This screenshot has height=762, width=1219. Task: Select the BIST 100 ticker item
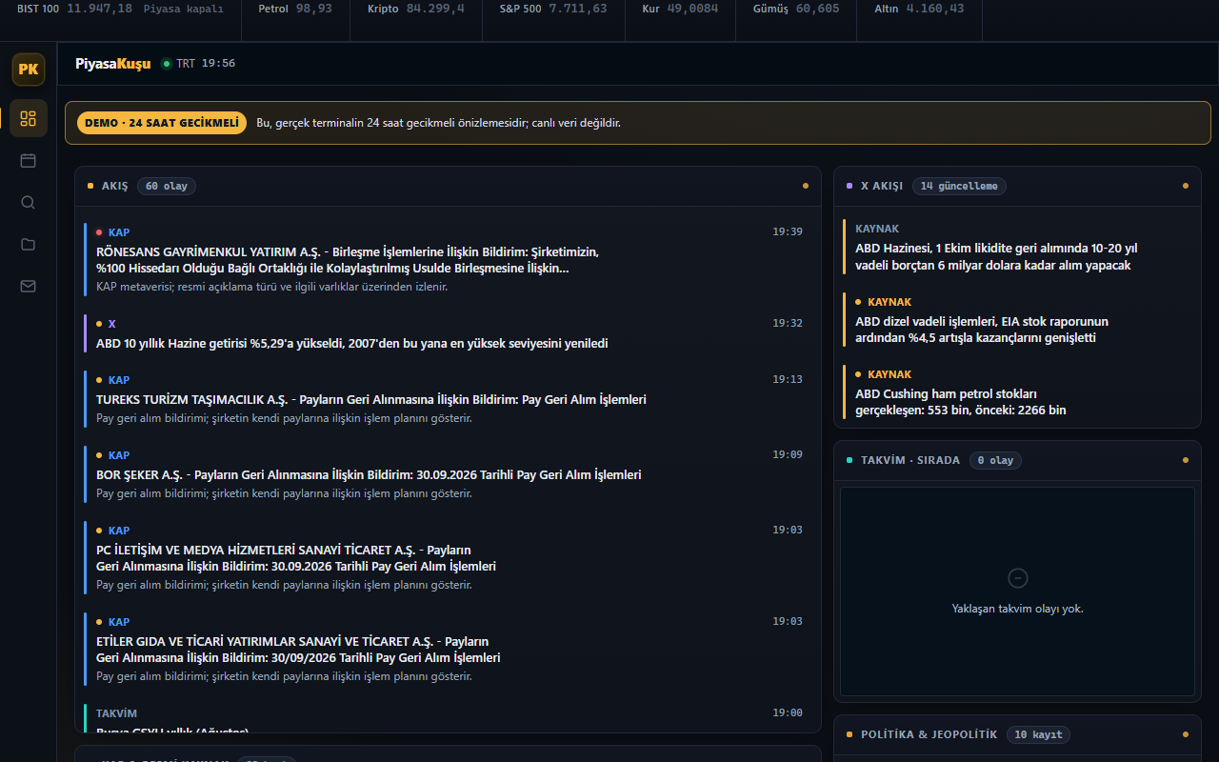[120, 9]
